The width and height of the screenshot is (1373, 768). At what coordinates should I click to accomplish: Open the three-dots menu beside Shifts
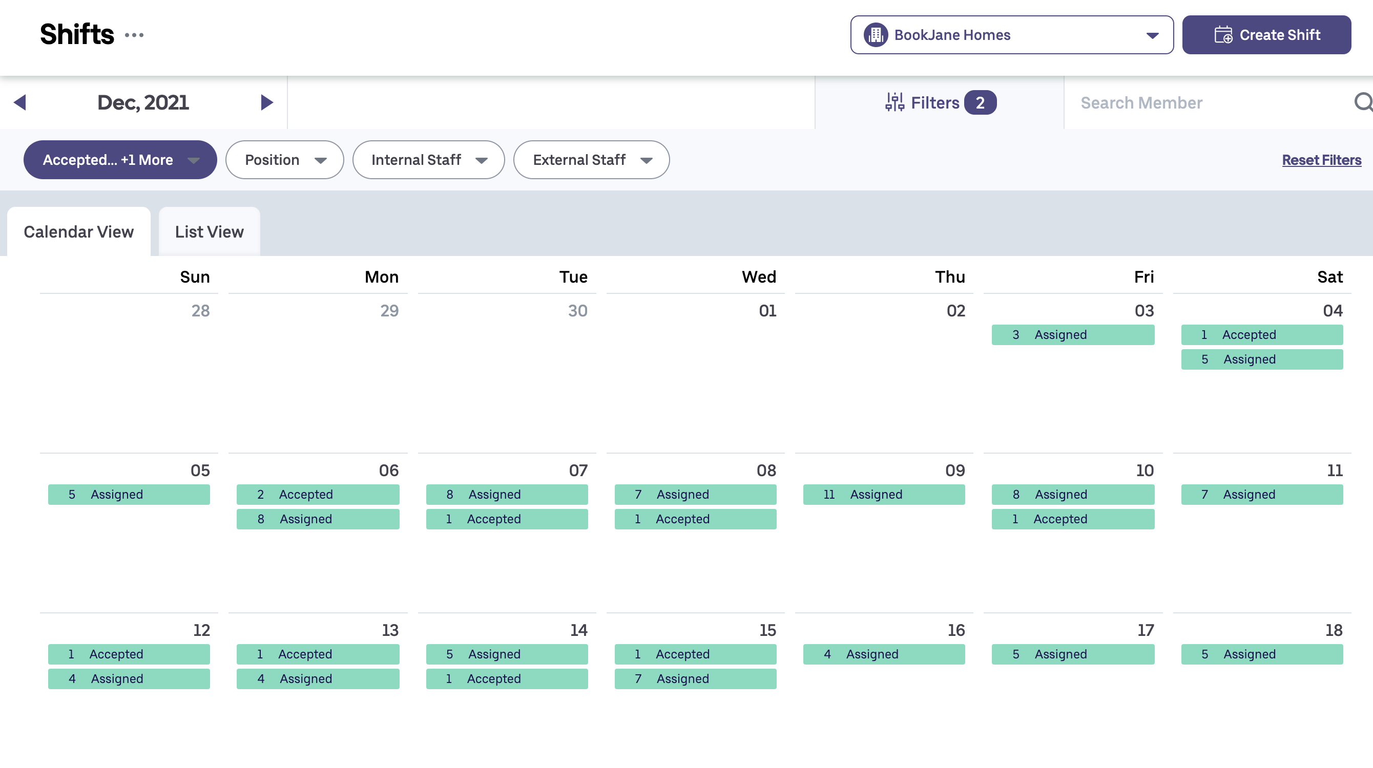coord(134,35)
